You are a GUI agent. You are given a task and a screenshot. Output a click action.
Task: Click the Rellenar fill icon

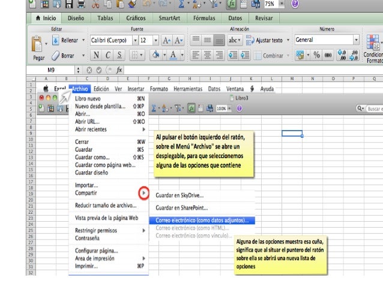click(55, 40)
